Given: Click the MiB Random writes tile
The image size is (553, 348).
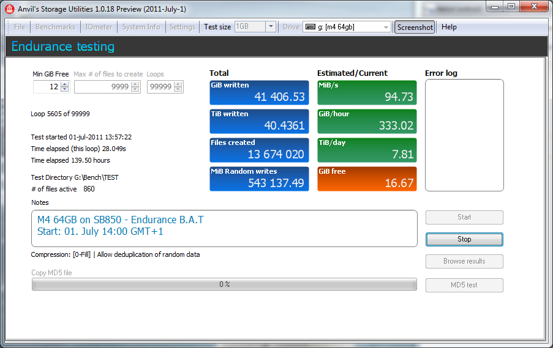Looking at the screenshot, I should coord(259,179).
